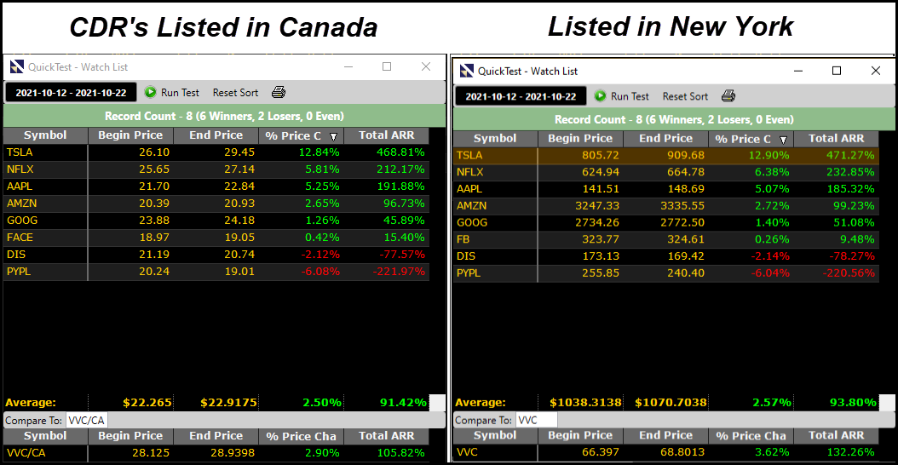Screen dimensions: 898x465
Task: Click QuickTest app logo in Canada window title
Action: click(x=16, y=67)
